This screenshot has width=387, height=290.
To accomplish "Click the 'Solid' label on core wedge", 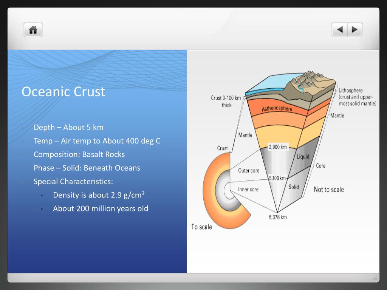I will pos(294,187).
